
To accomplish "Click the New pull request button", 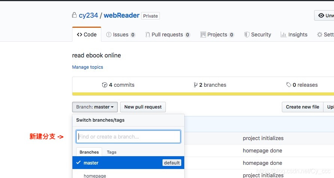I will (x=143, y=107).
